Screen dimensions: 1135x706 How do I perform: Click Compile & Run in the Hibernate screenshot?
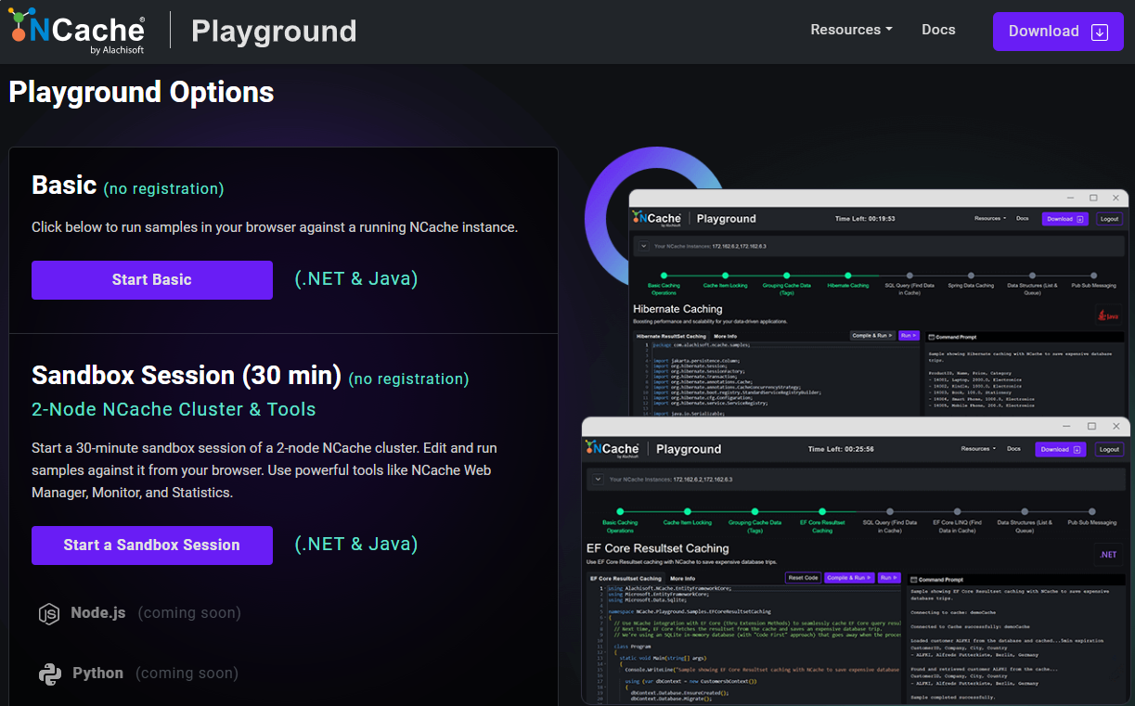pyautogui.click(x=872, y=336)
